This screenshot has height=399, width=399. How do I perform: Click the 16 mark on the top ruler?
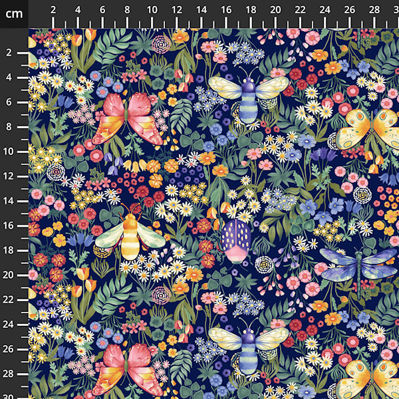point(226,9)
